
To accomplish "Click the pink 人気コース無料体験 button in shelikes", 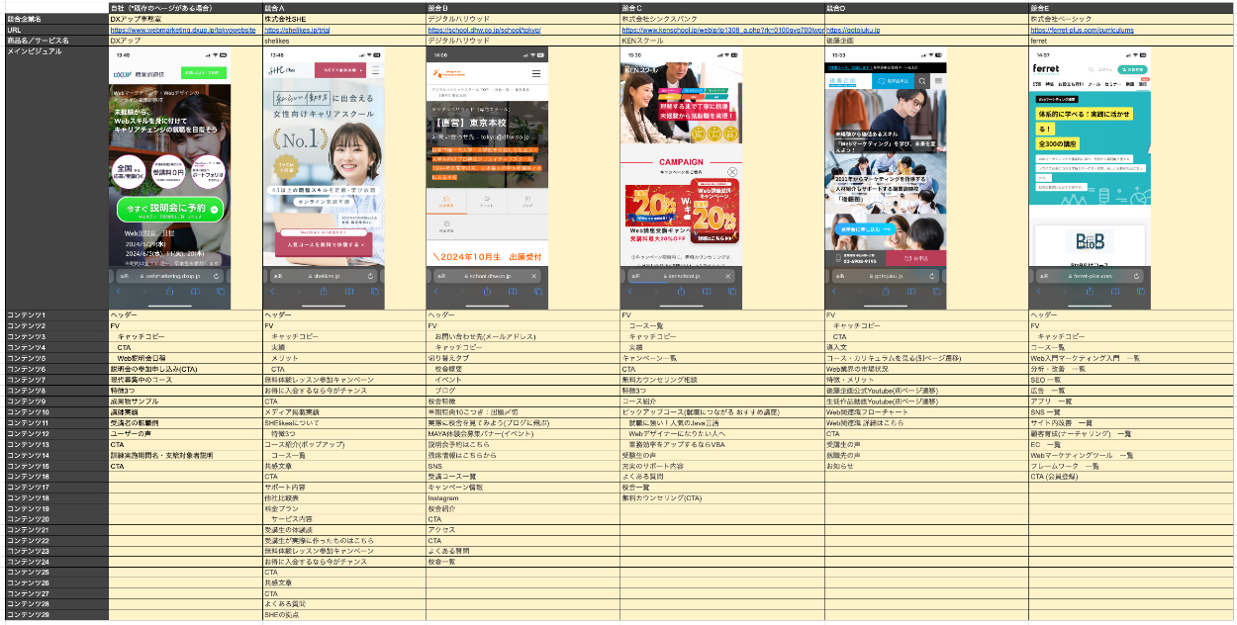I will pos(325,243).
